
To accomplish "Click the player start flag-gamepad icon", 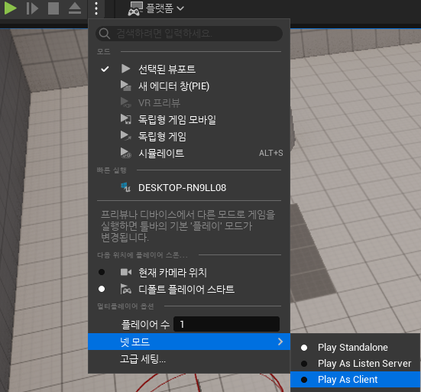I will (125, 289).
